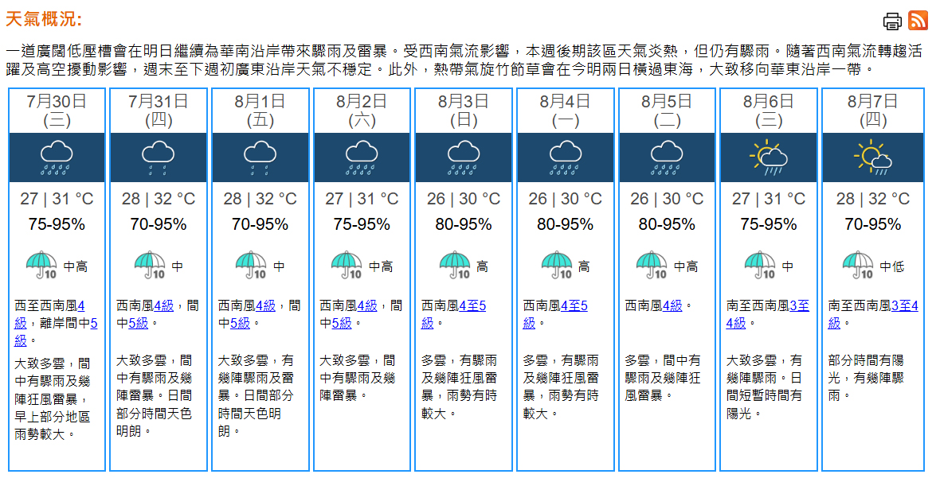Click the August 7 umbrella probability icon
936x482 pixels.
tap(859, 265)
